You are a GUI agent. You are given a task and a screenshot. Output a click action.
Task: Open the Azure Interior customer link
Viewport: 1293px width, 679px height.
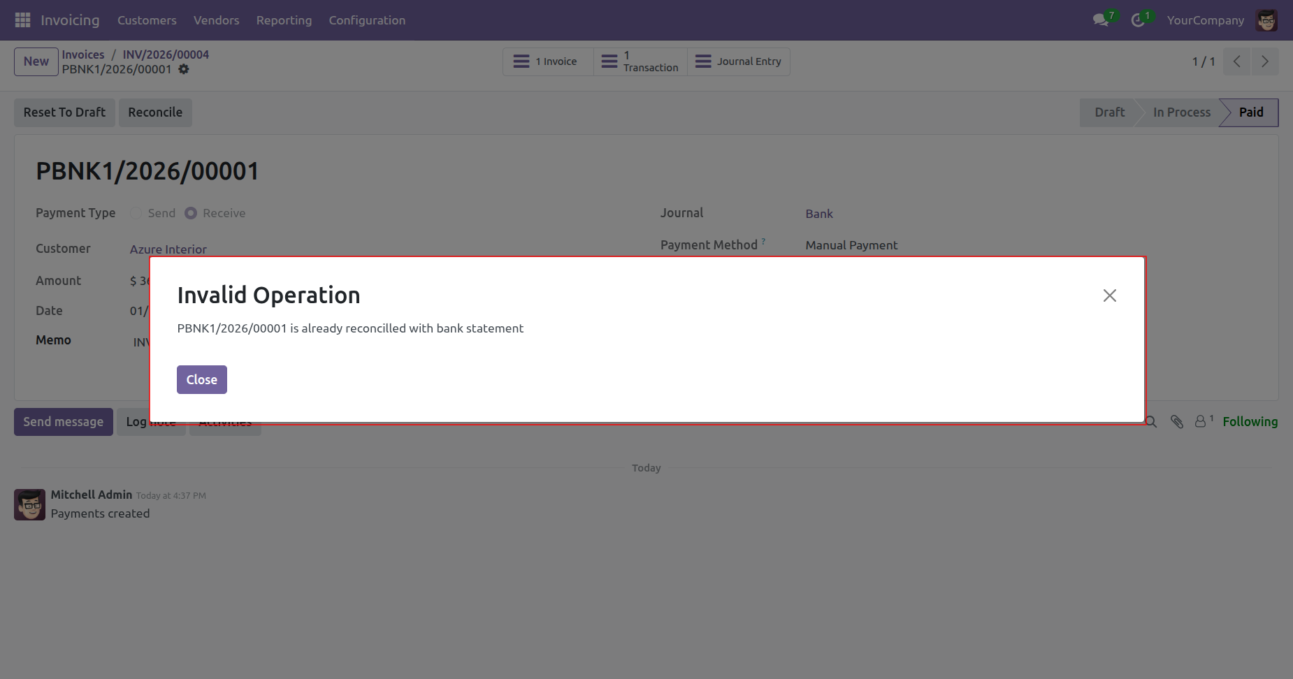pos(168,249)
